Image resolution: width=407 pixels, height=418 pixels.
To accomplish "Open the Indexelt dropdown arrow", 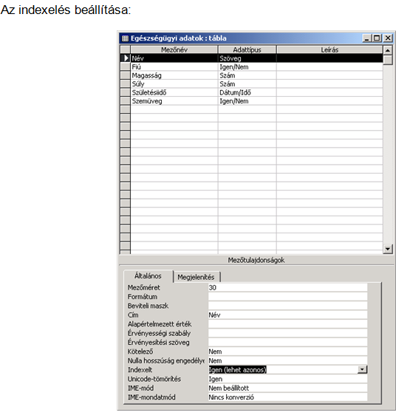I will click(x=362, y=369).
